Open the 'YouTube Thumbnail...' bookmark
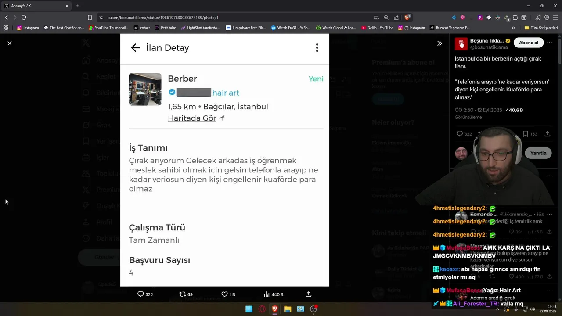This screenshot has width=562, height=316. [x=108, y=28]
